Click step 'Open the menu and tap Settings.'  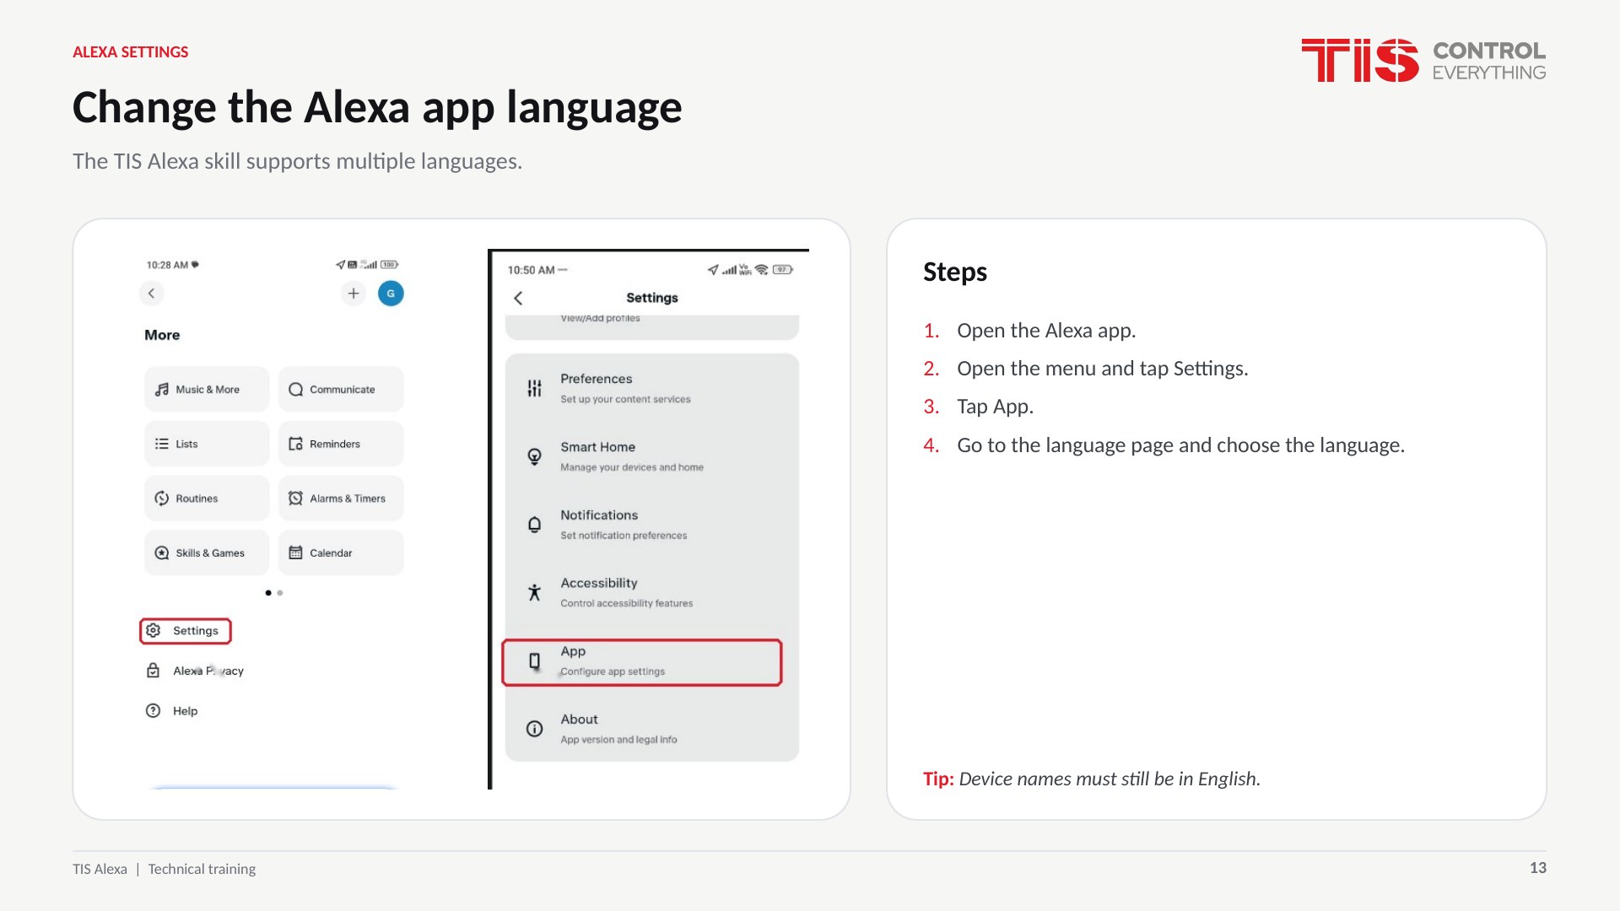point(1102,369)
